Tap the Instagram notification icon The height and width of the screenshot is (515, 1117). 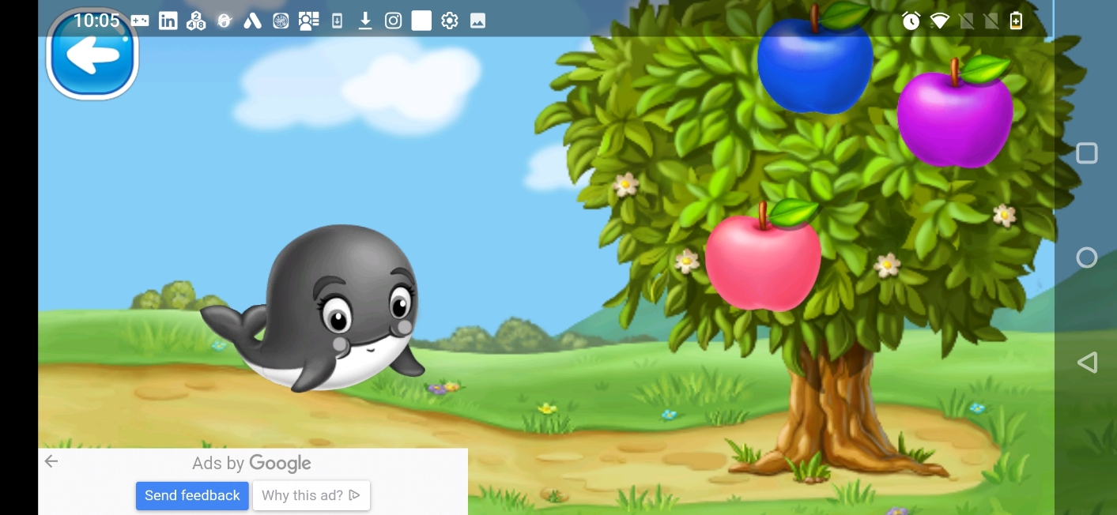pyautogui.click(x=393, y=21)
